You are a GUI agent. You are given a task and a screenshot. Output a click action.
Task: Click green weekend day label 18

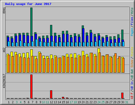[75, 102]
